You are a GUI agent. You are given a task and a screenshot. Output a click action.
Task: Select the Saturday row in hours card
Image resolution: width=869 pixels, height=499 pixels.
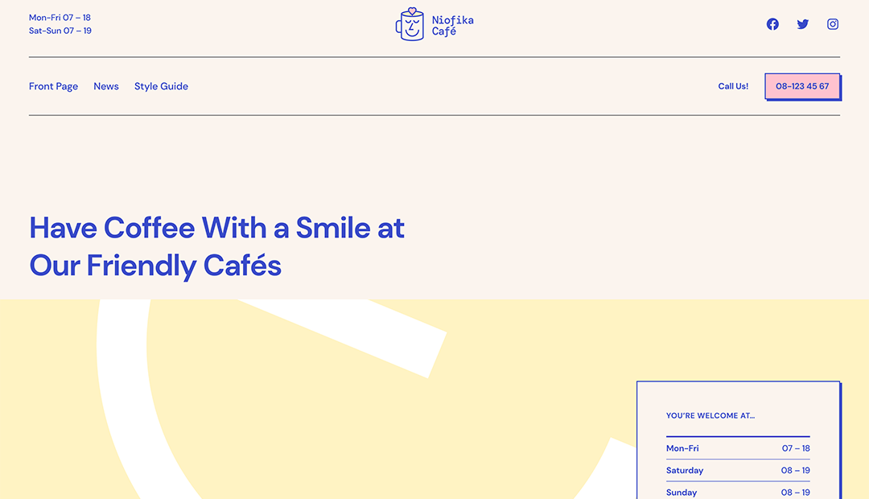pyautogui.click(x=738, y=470)
